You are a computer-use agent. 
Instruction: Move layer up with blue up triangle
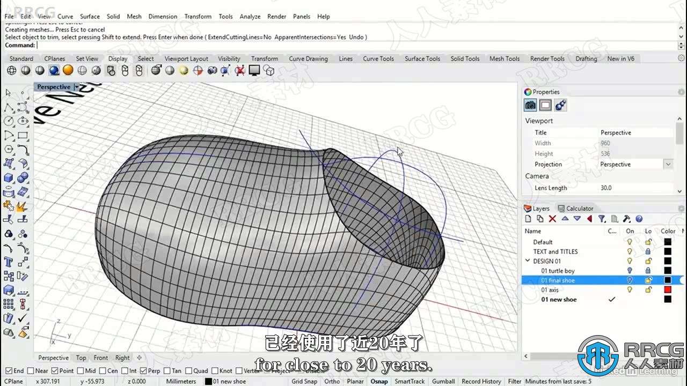pyautogui.click(x=565, y=219)
